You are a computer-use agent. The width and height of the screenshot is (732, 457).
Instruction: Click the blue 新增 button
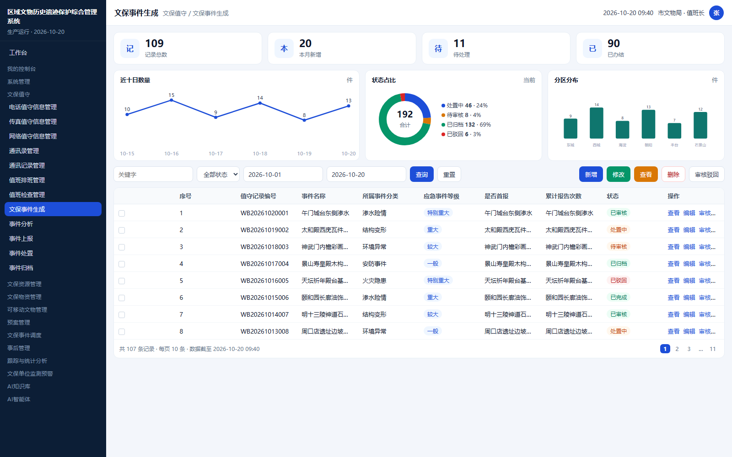point(591,174)
